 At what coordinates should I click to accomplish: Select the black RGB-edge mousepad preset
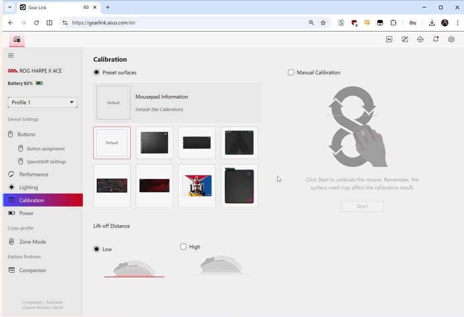239,186
